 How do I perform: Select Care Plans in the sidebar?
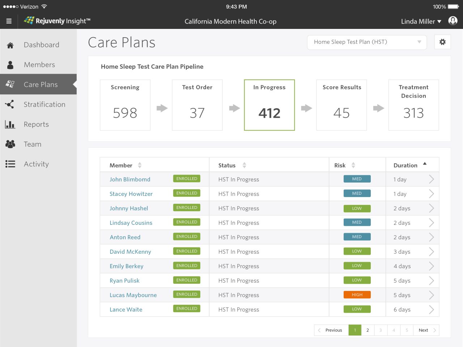41,85
